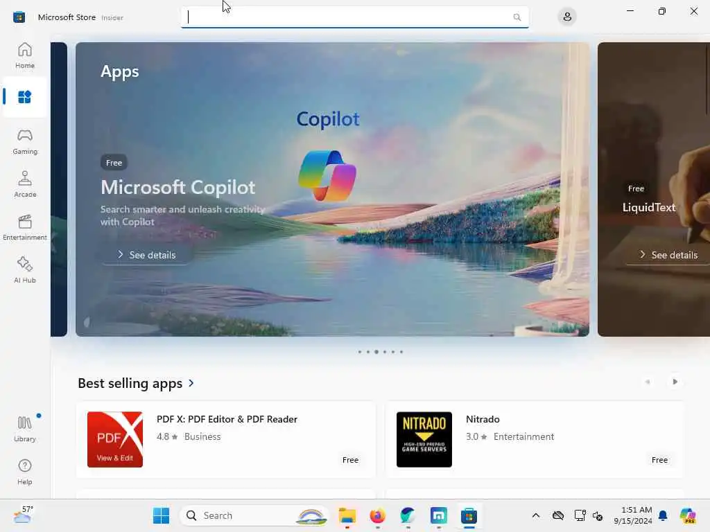Show next best selling apps page
Image resolution: width=710 pixels, height=532 pixels.
click(x=675, y=382)
